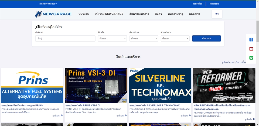This screenshot has width=259, height=126.
Task: Click title NEW REFORMER เปลี่ยนไอเสียเป็น เชื้อเพลิงสะอาด
Action: [222, 107]
